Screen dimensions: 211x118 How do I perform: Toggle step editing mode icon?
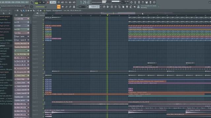tap(66, 7)
